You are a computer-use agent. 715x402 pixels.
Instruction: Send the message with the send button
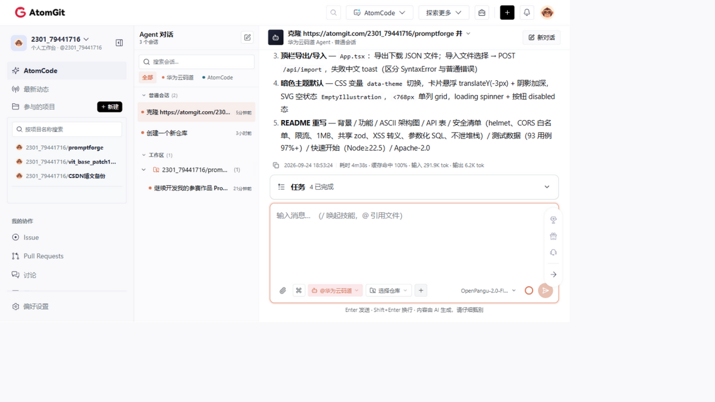(545, 290)
